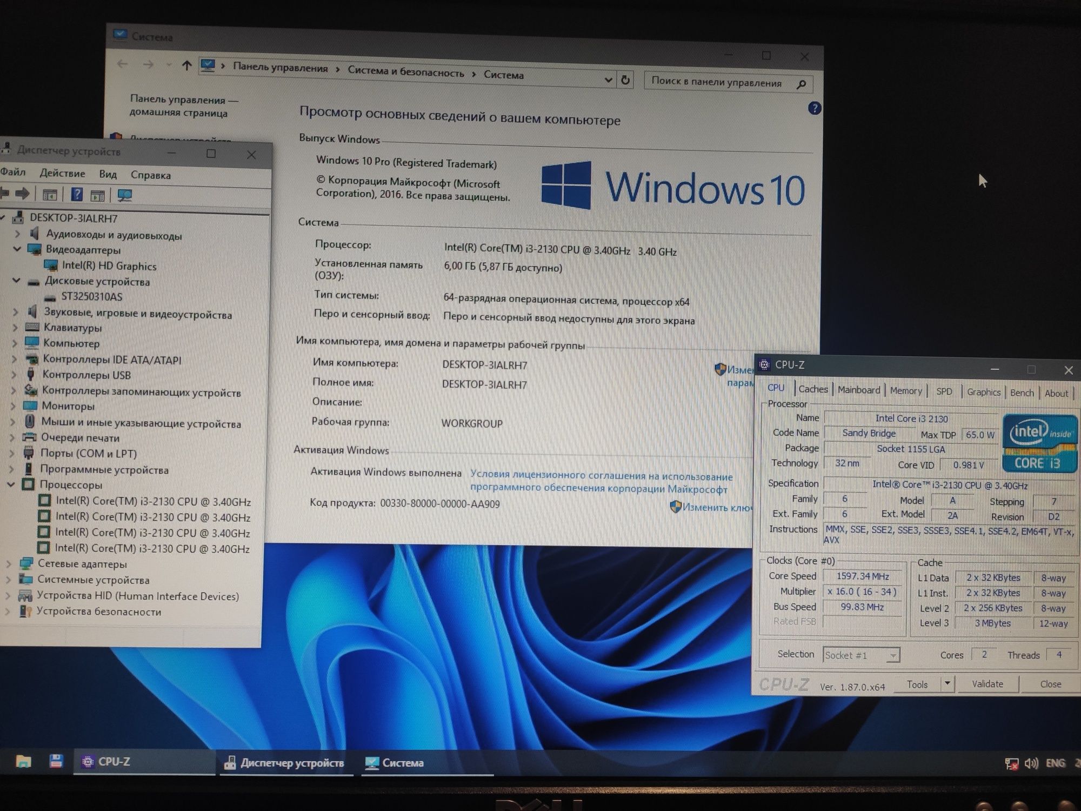Click the volume speaker icon in system tray
Image resolution: width=1081 pixels, height=811 pixels.
coord(1031,763)
